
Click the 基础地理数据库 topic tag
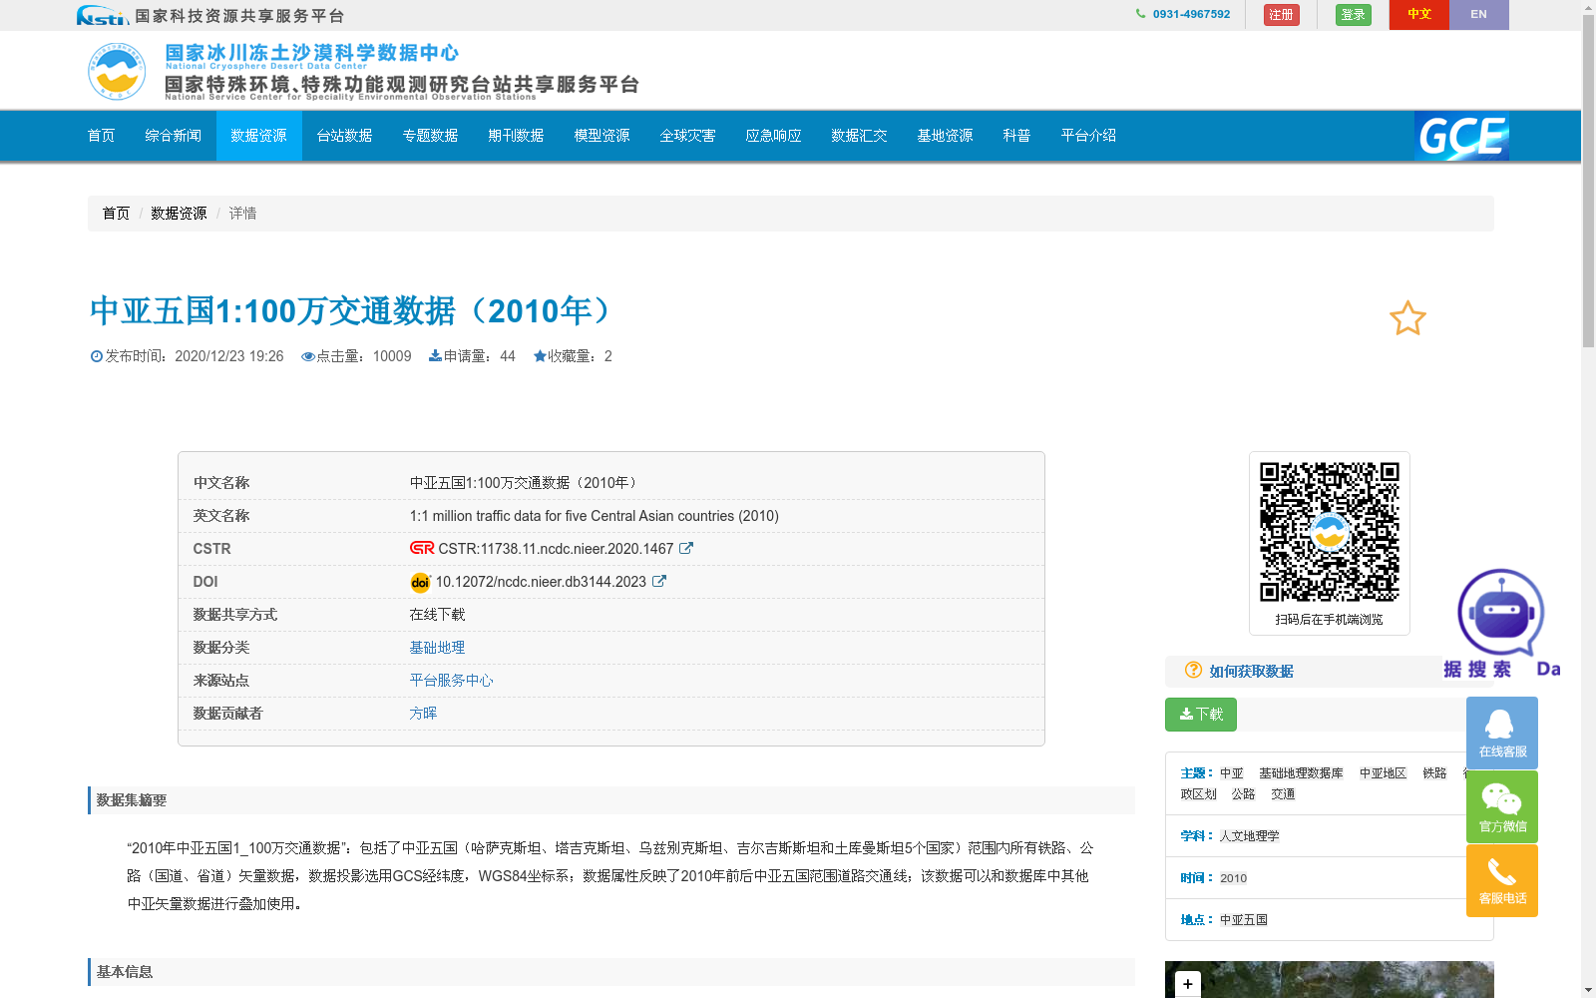point(1301,773)
